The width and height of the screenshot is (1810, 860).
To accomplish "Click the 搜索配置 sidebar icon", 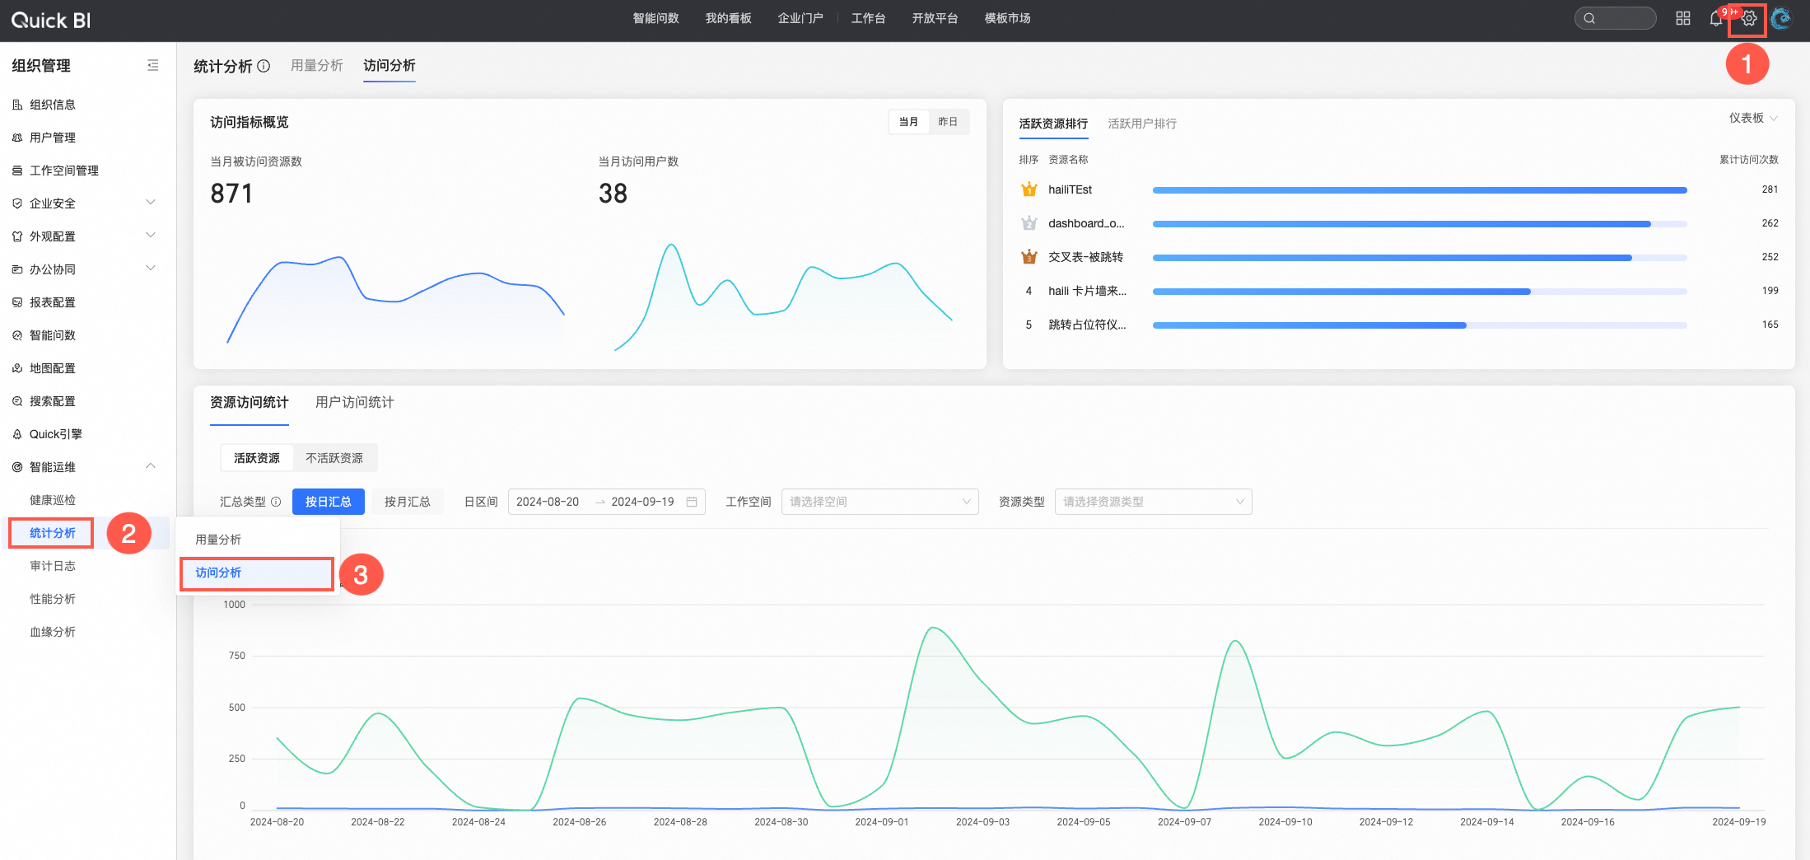I will pos(17,401).
